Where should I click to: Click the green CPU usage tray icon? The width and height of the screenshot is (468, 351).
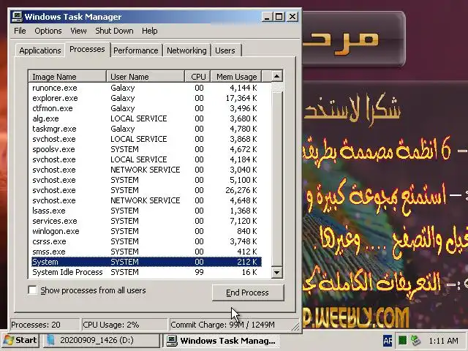(x=403, y=340)
